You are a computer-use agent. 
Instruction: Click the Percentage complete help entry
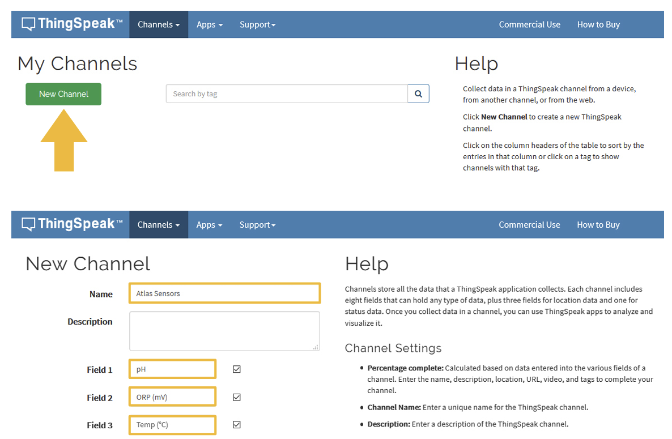click(x=510, y=379)
